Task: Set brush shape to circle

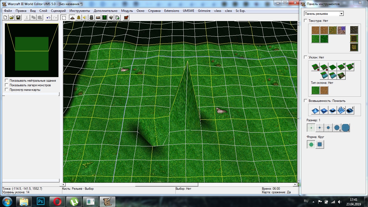Action: (311, 144)
